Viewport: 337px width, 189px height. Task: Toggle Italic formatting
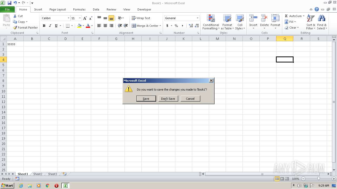click(50, 26)
